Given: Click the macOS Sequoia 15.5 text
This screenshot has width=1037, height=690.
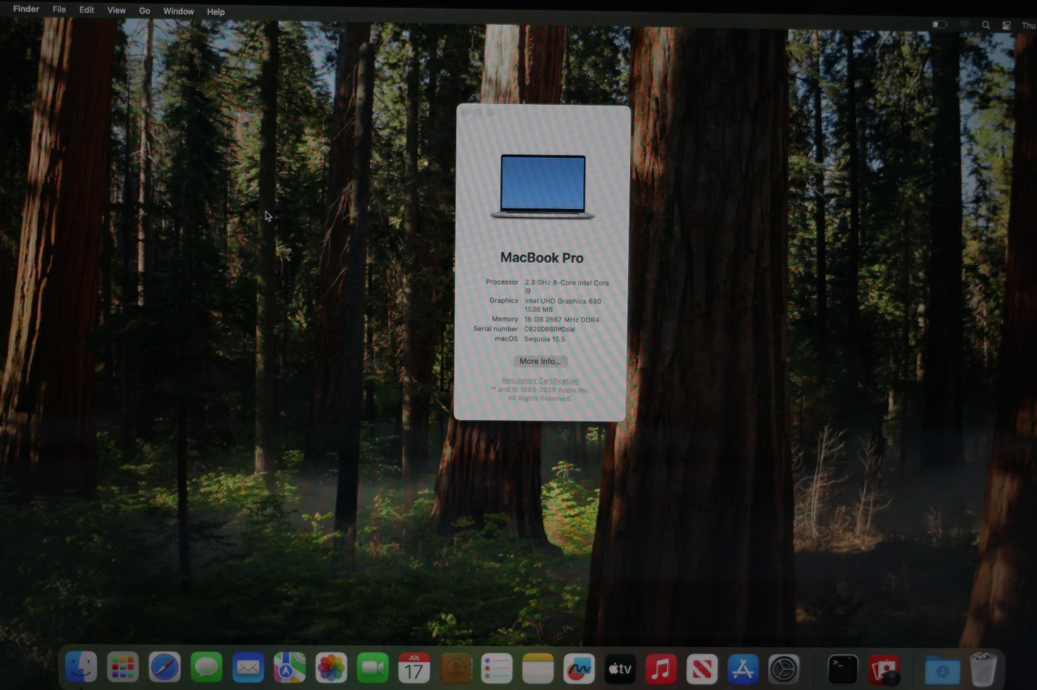Looking at the screenshot, I should pos(544,339).
